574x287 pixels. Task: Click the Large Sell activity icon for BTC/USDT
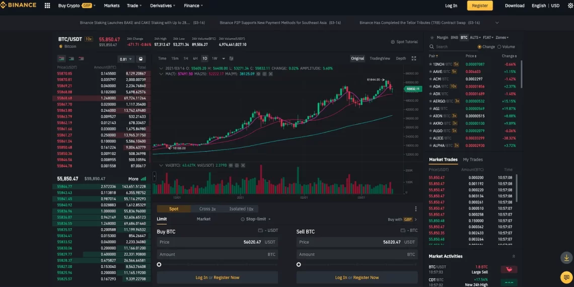tap(509, 269)
